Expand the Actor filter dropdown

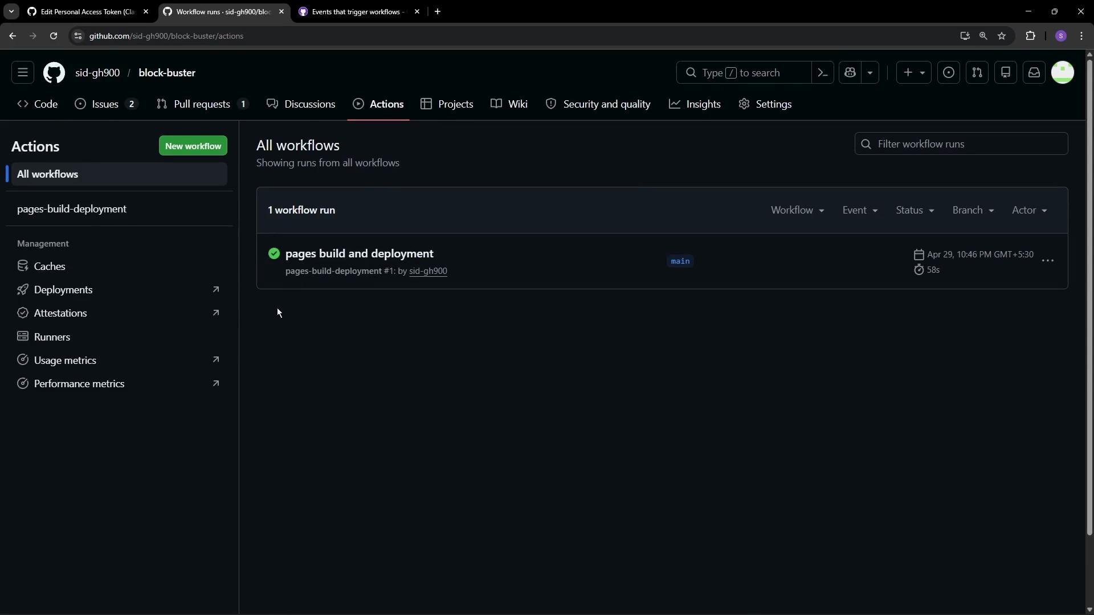pyautogui.click(x=1030, y=210)
